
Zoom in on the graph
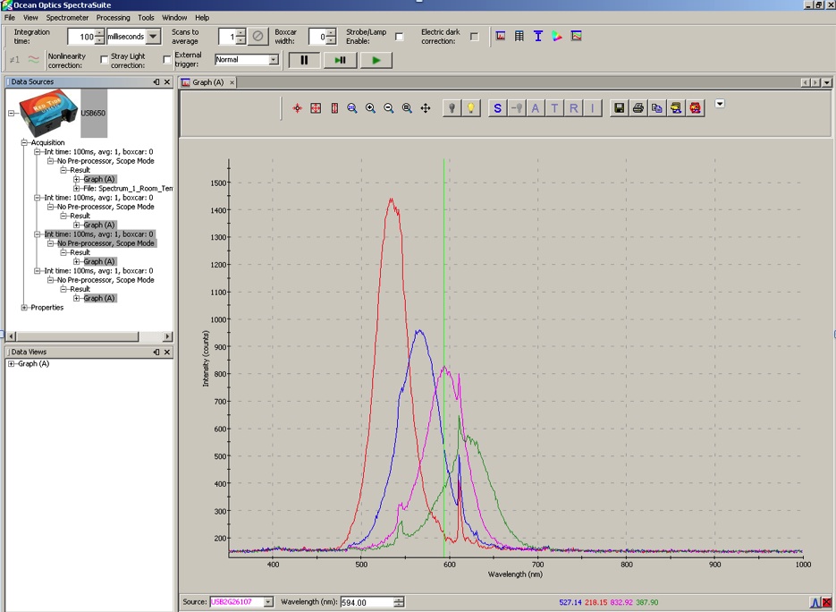pyautogui.click(x=370, y=108)
